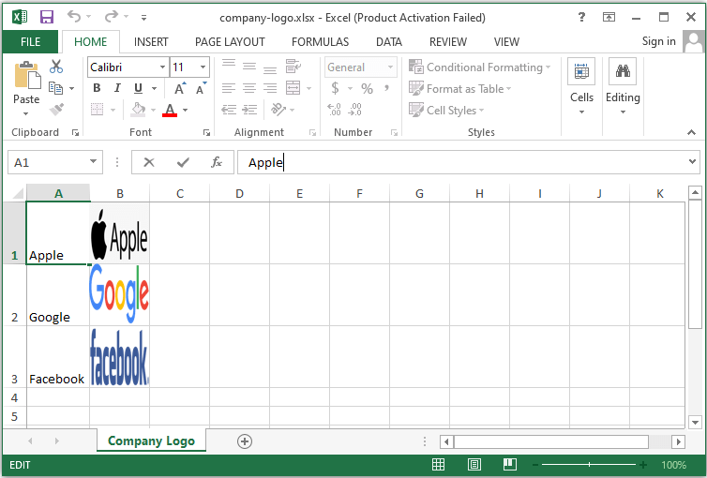Add a new sheet with plus button
The width and height of the screenshot is (707, 478).
(x=245, y=441)
